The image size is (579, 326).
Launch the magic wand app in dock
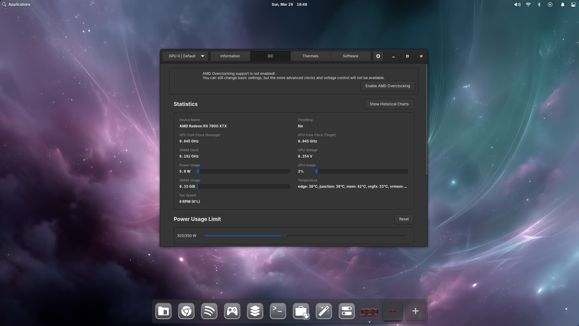324,311
